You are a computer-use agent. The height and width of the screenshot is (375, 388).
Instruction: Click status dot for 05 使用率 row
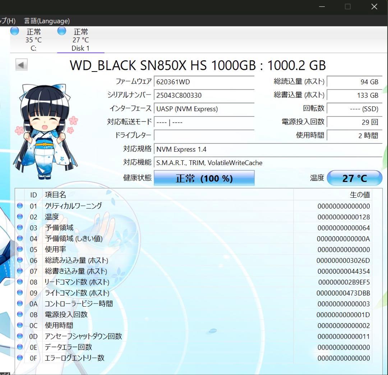(20, 249)
